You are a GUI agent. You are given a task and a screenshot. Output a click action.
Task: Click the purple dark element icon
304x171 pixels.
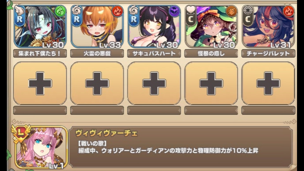click(174, 11)
